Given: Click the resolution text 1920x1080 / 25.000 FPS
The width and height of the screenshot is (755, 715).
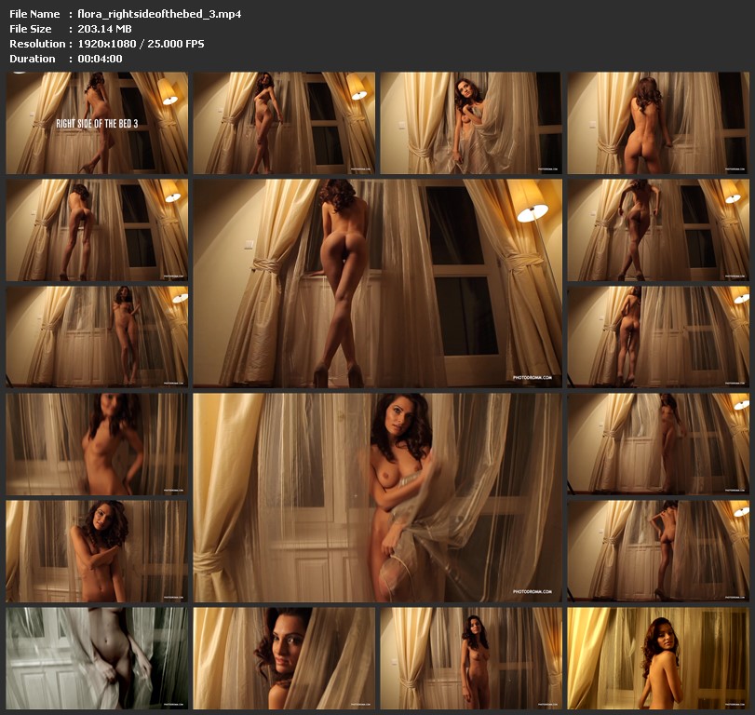Looking at the screenshot, I should pyautogui.click(x=141, y=44).
